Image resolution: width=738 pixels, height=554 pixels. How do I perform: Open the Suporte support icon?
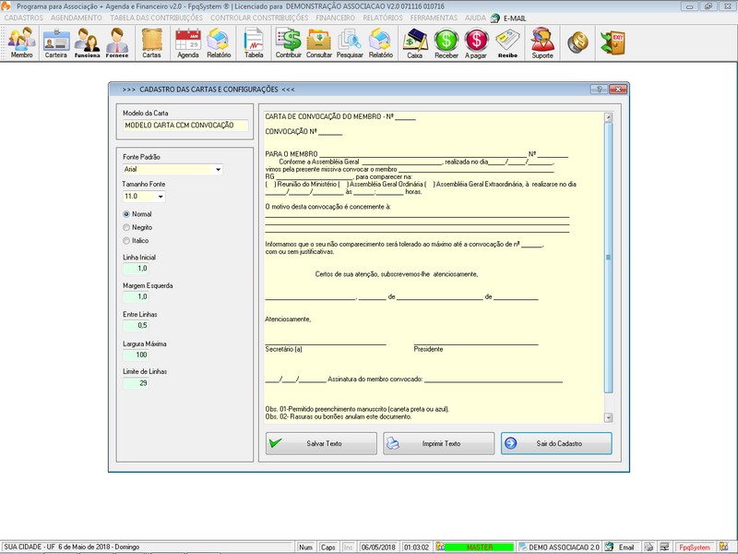click(x=542, y=42)
